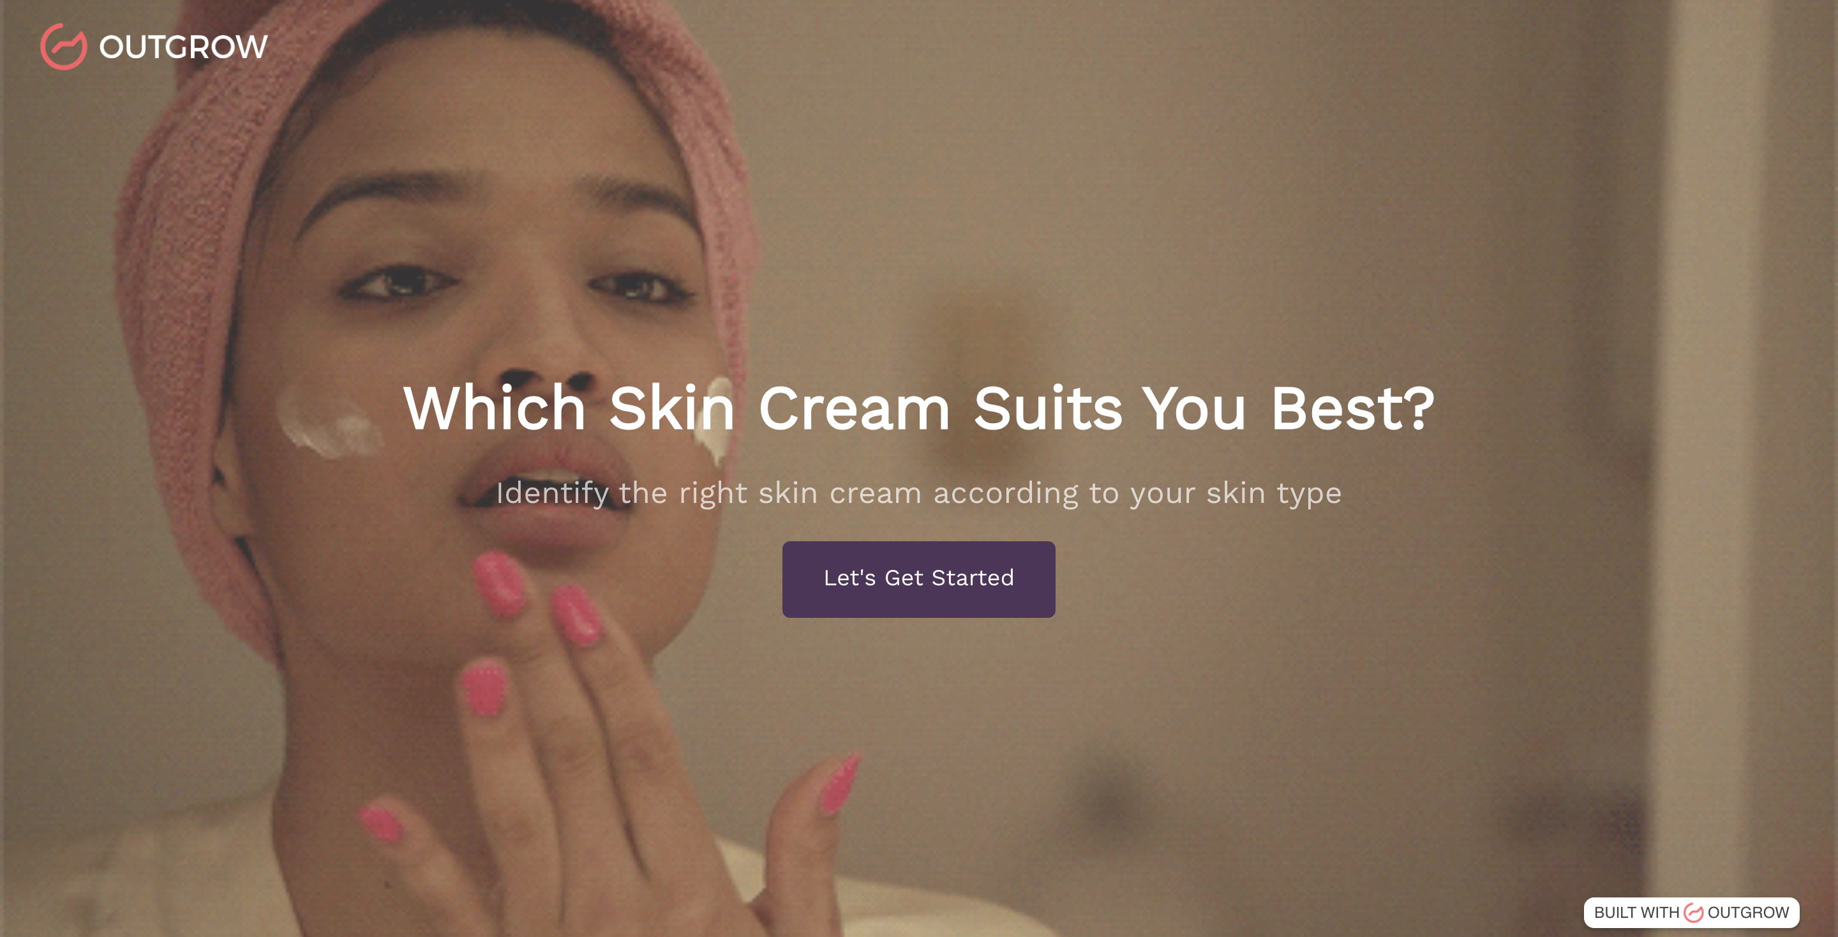The height and width of the screenshot is (937, 1838).
Task: Click the OUTGROW text in the bottom badge
Action: pyautogui.click(x=1748, y=913)
